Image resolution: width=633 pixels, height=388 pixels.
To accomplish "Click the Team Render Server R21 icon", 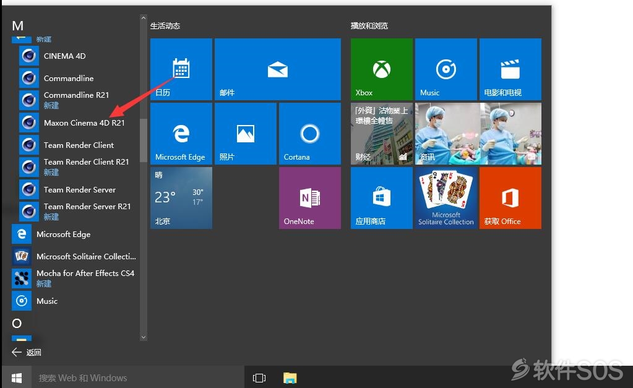I will (x=29, y=212).
